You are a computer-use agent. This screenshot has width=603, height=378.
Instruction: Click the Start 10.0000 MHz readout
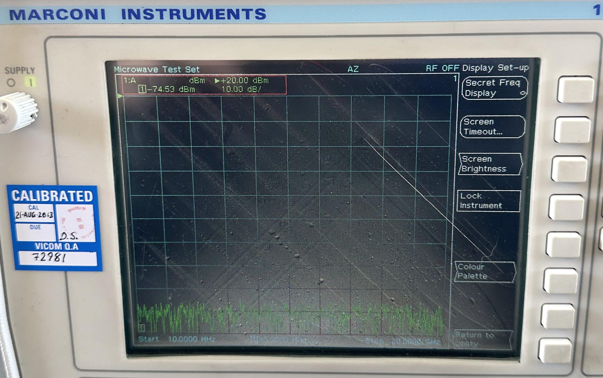tap(177, 339)
